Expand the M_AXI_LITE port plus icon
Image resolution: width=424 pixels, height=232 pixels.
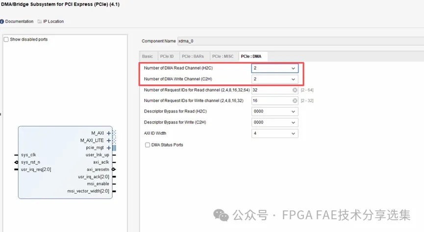point(108,140)
